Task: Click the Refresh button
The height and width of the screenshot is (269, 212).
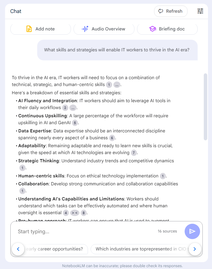Action: [171, 11]
